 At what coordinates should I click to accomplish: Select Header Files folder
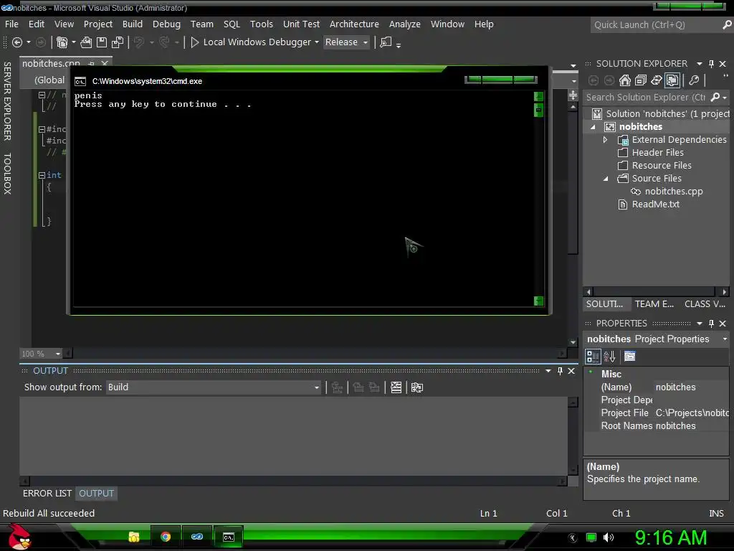tap(657, 153)
